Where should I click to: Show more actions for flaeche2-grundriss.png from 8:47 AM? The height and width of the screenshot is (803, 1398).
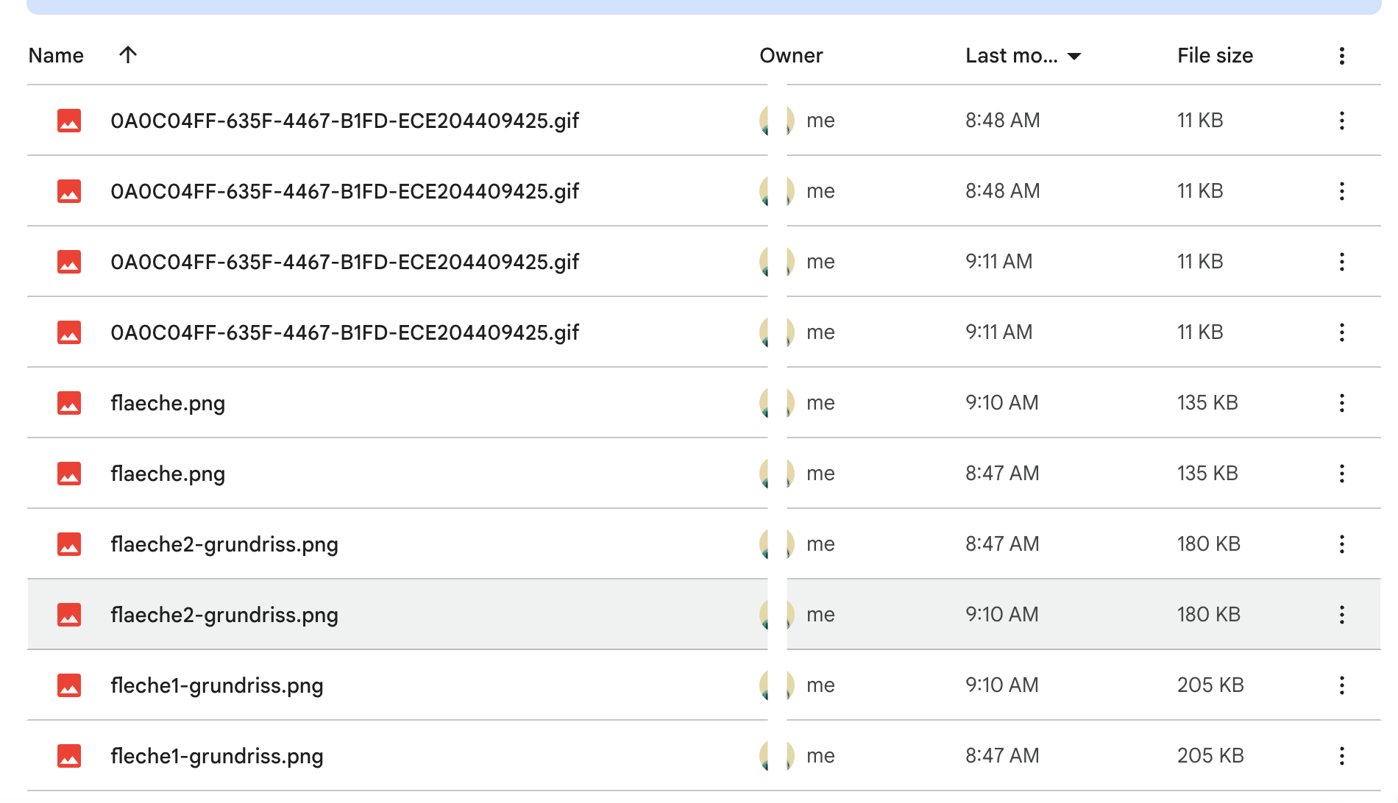[x=1341, y=544]
